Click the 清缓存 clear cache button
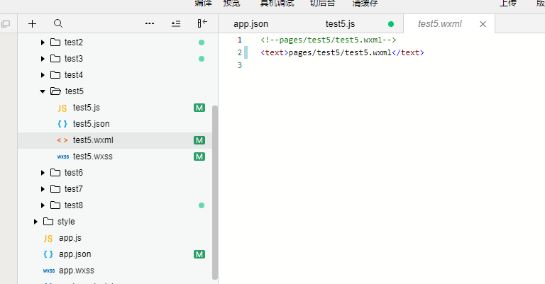Viewport: 545px width, 284px height. tap(365, 4)
